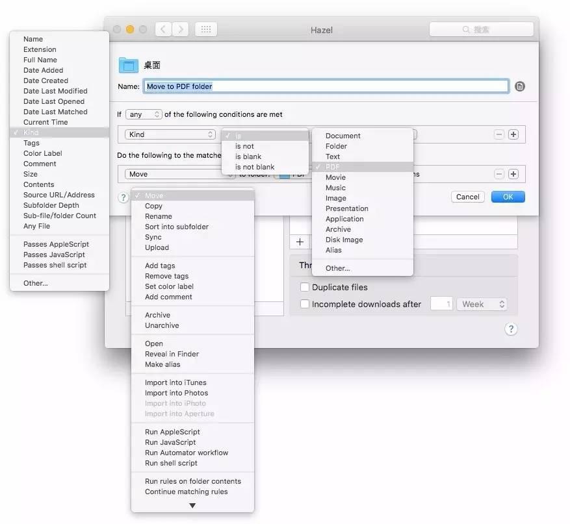570x524 pixels.
Task: Choose 'is not' operator option
Action: coord(244,146)
